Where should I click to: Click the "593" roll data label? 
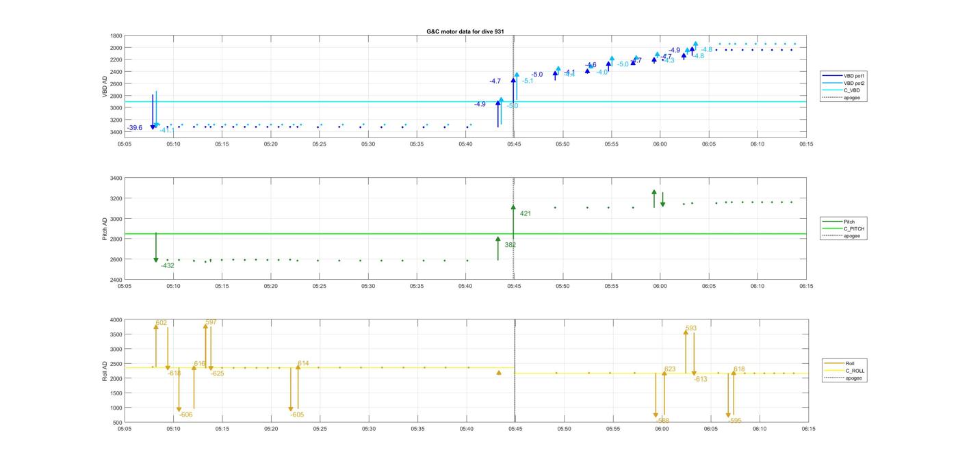click(691, 328)
